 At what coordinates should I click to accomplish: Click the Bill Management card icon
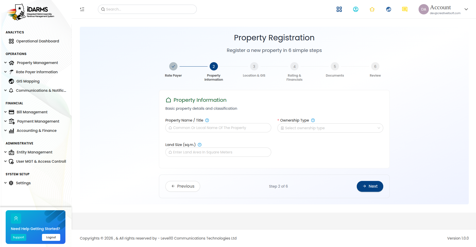12,112
